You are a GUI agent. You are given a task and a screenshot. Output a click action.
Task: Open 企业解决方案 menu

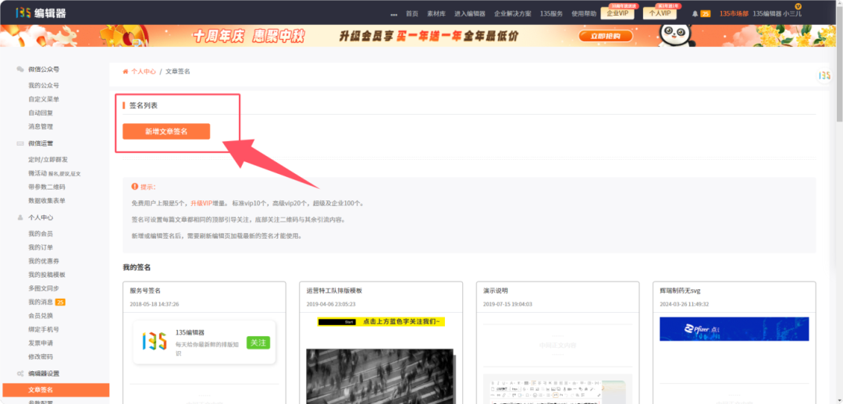[513, 14]
